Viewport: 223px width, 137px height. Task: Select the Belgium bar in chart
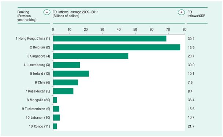pos(116,47)
